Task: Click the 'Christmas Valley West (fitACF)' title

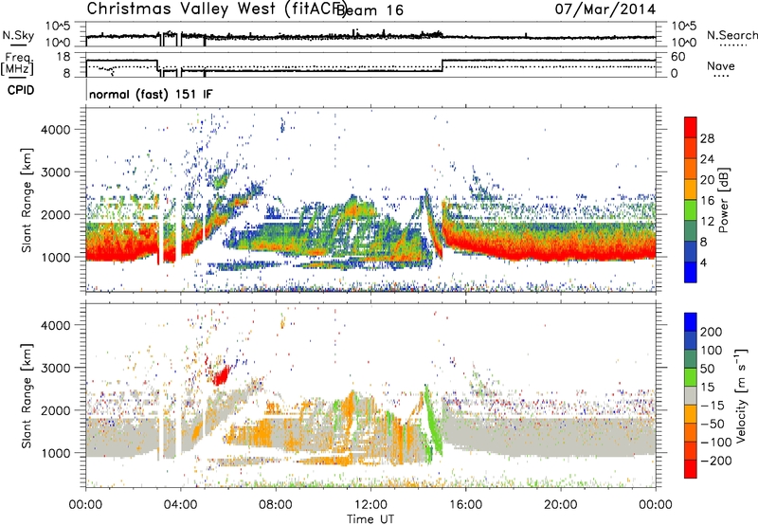Action: pyautogui.click(x=216, y=9)
